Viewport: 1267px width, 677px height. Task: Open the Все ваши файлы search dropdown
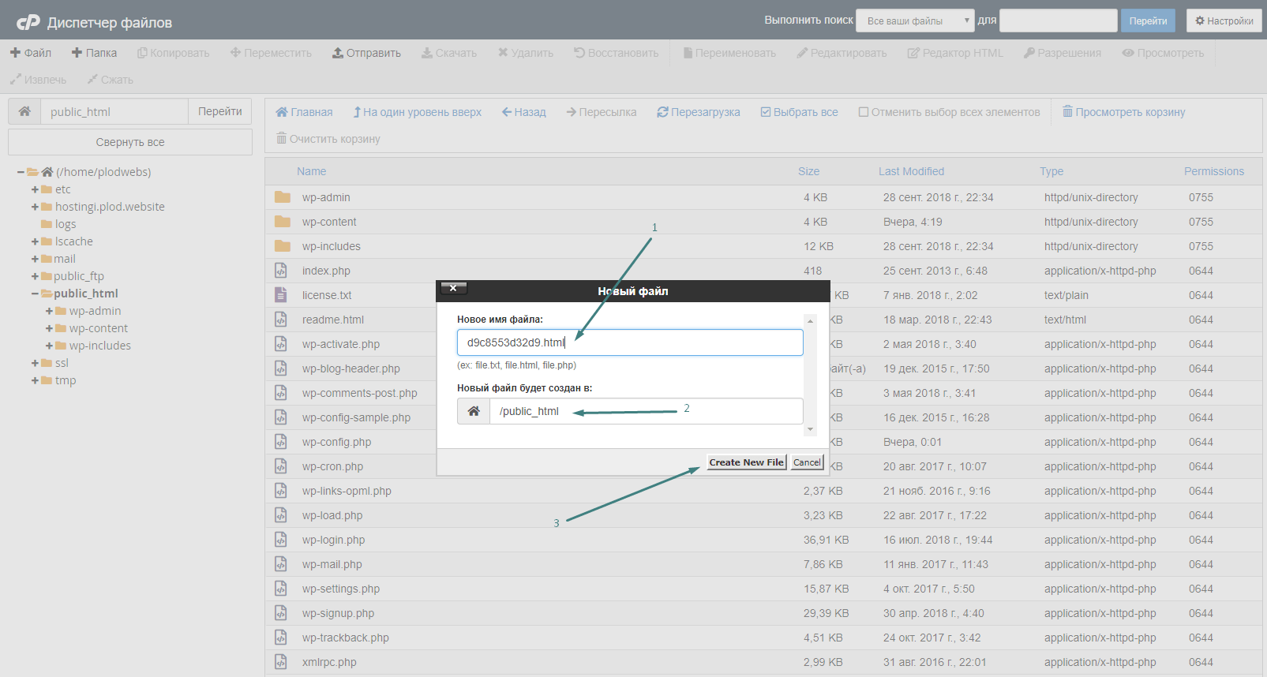(915, 21)
